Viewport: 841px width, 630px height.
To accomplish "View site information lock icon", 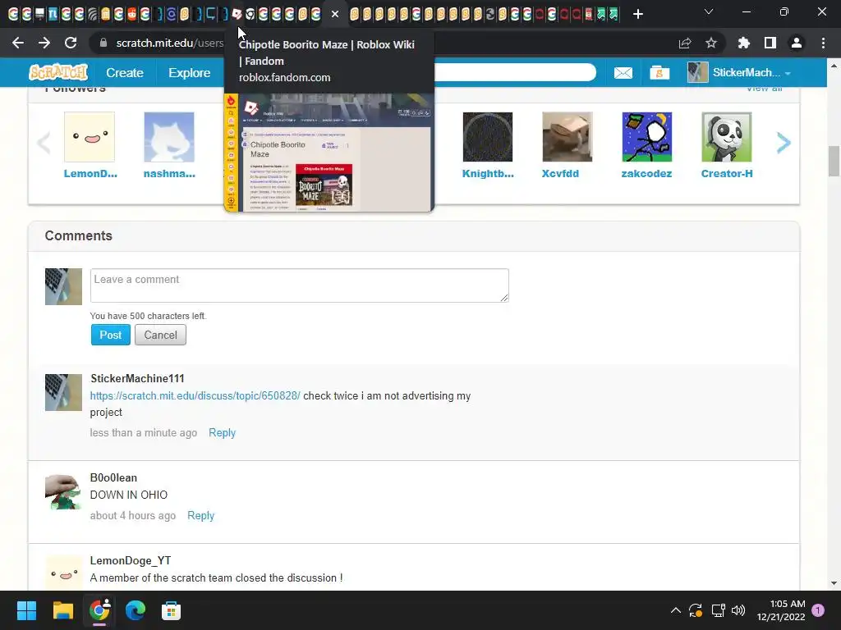I will pos(103,43).
